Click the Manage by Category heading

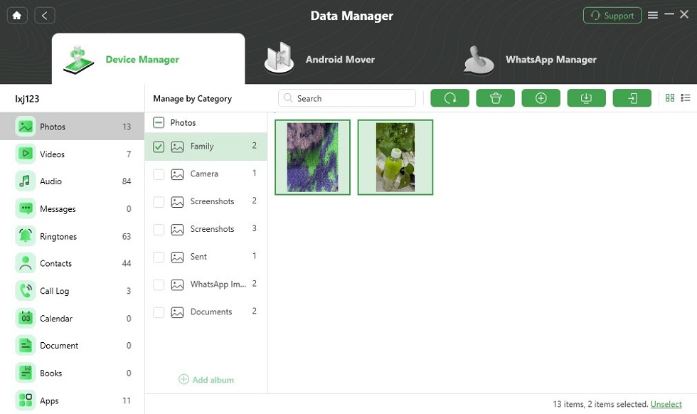193,99
